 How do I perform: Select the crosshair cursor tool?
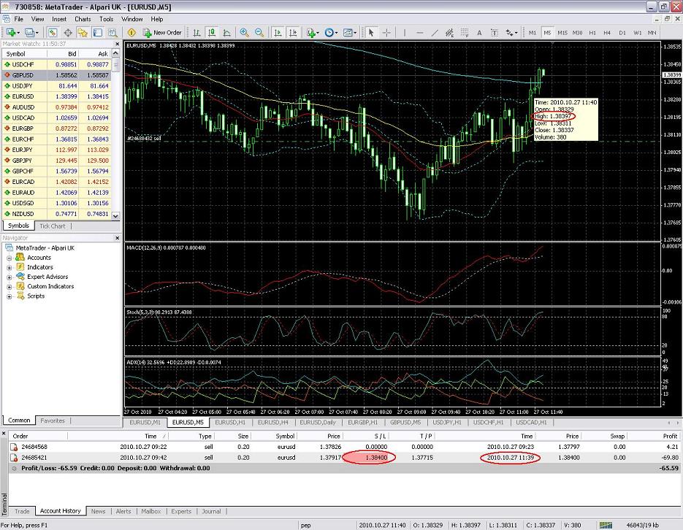386,33
